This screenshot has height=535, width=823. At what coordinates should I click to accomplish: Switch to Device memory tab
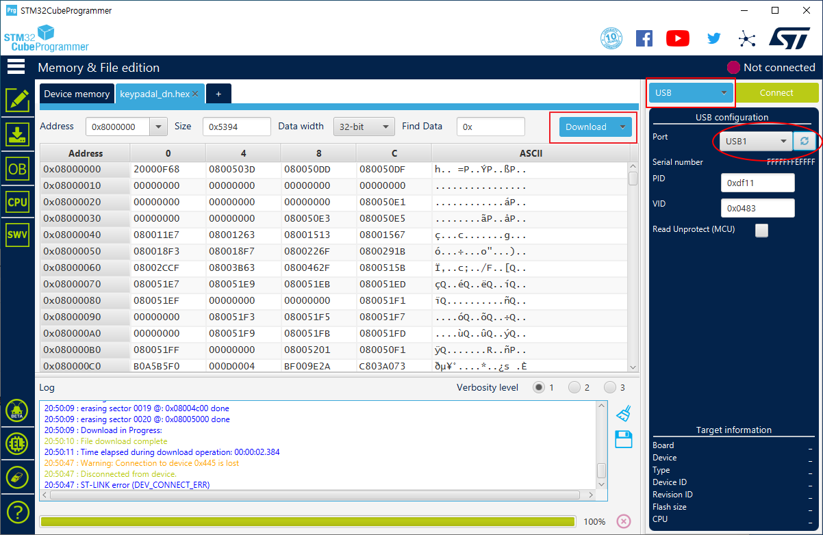point(77,94)
